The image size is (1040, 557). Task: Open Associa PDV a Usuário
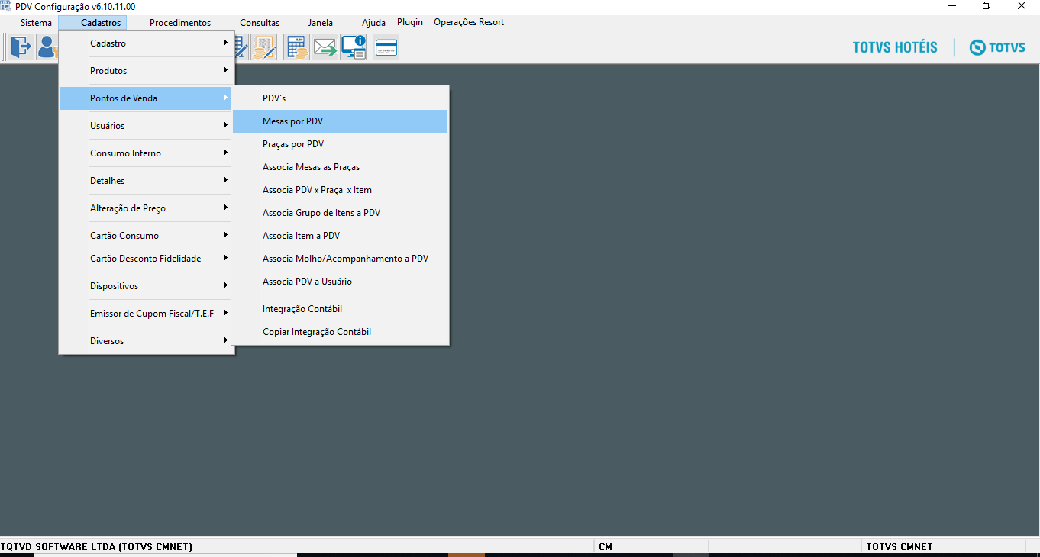[x=341, y=282]
